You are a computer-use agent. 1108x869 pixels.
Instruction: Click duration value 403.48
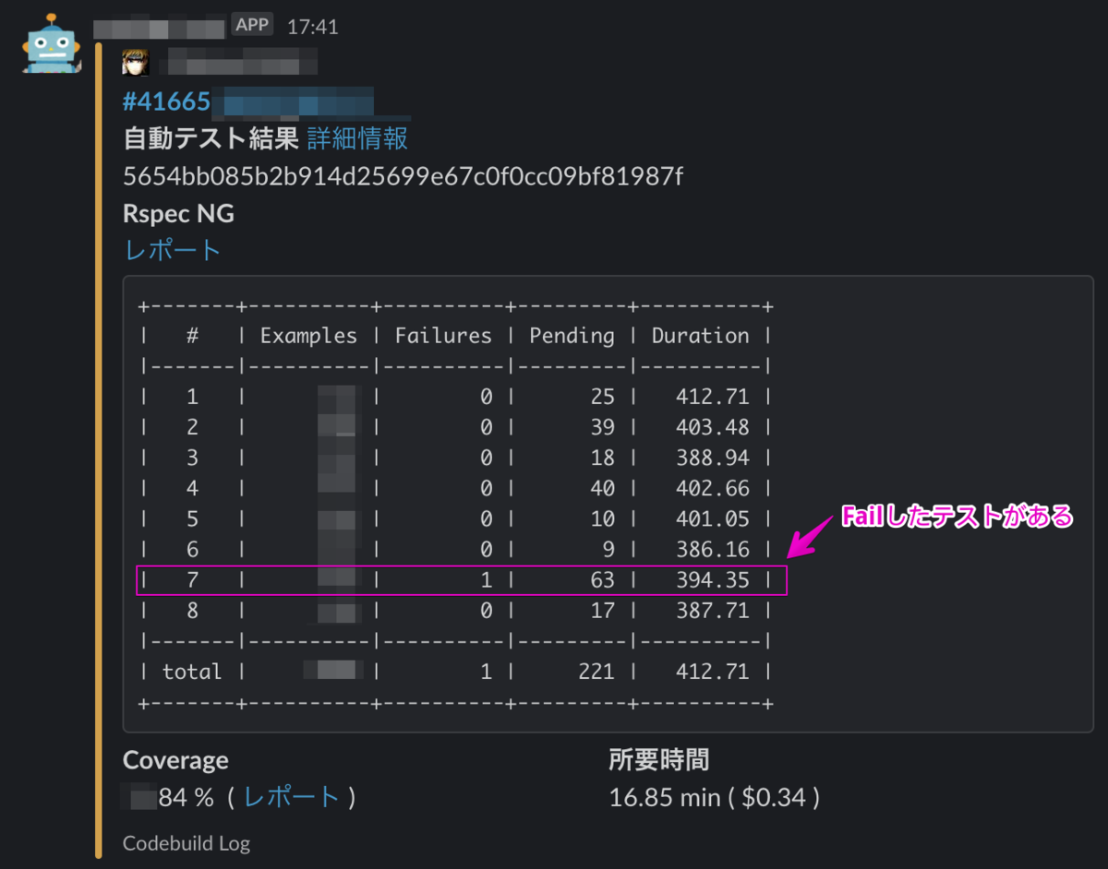coord(712,428)
